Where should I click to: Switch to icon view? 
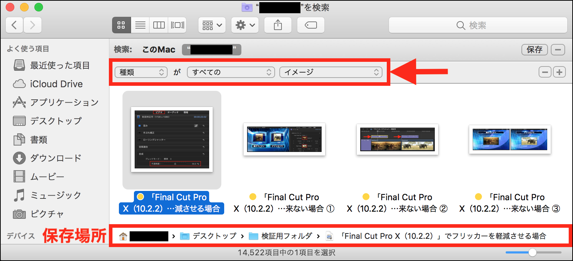(121, 25)
